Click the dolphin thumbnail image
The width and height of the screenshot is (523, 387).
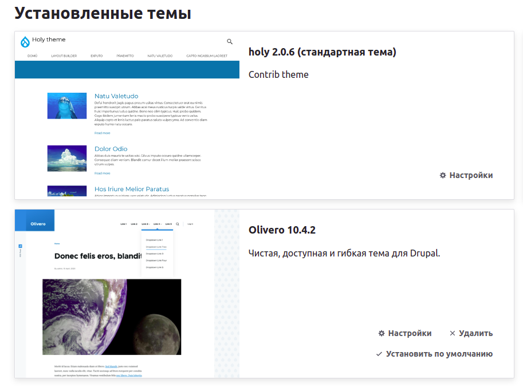tap(66, 105)
